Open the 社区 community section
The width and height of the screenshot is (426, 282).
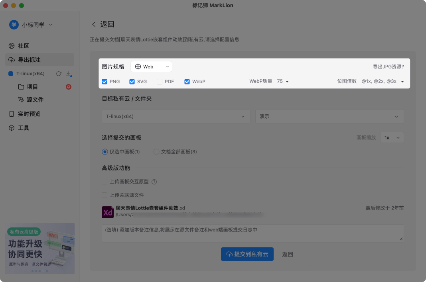click(x=24, y=46)
